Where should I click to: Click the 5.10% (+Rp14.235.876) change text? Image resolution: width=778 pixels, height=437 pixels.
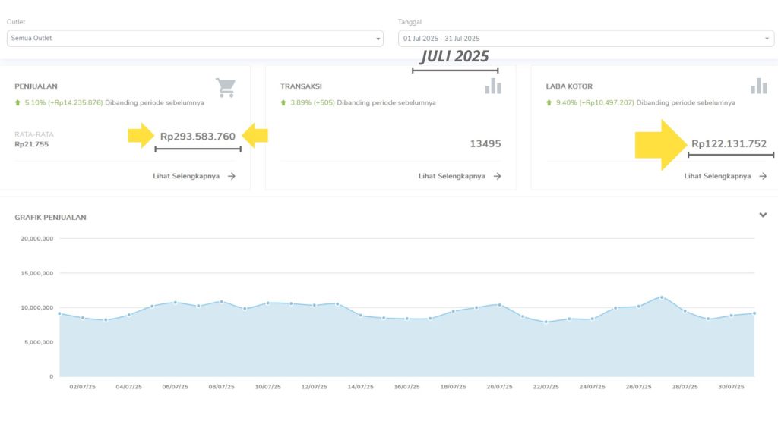(x=64, y=102)
